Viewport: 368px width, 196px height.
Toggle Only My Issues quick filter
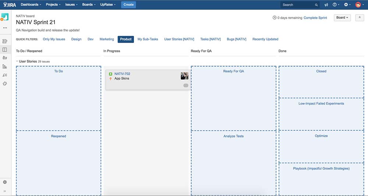point(54,39)
